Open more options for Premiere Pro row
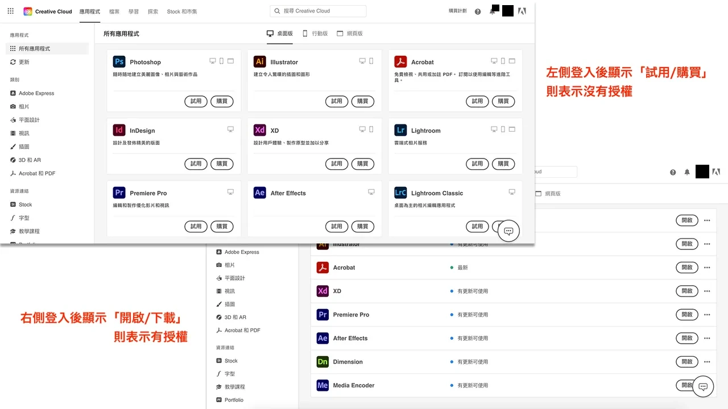 tap(707, 314)
